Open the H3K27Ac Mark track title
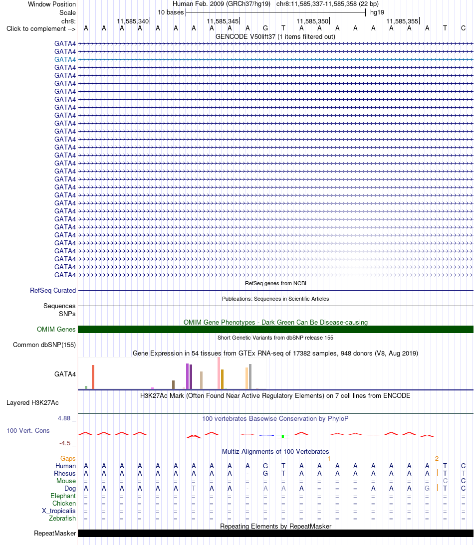474x545 pixels. point(275,395)
